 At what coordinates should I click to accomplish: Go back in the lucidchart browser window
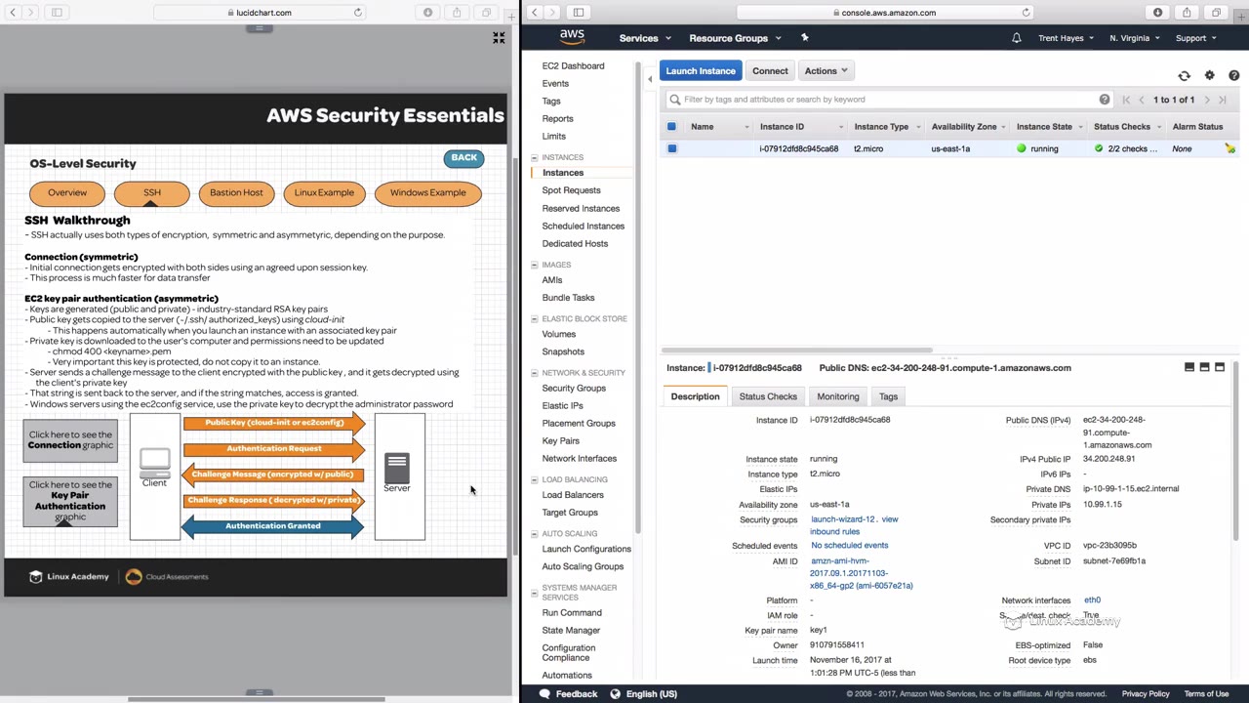[x=13, y=13]
